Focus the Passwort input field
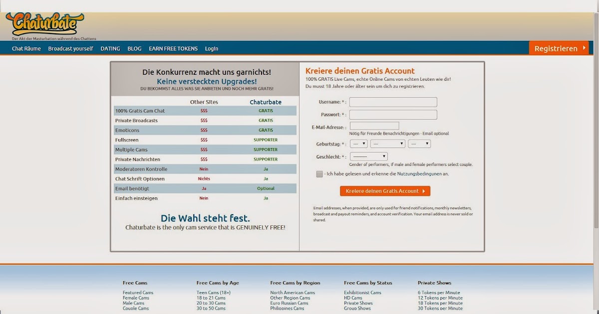The image size is (599, 314). 393,115
